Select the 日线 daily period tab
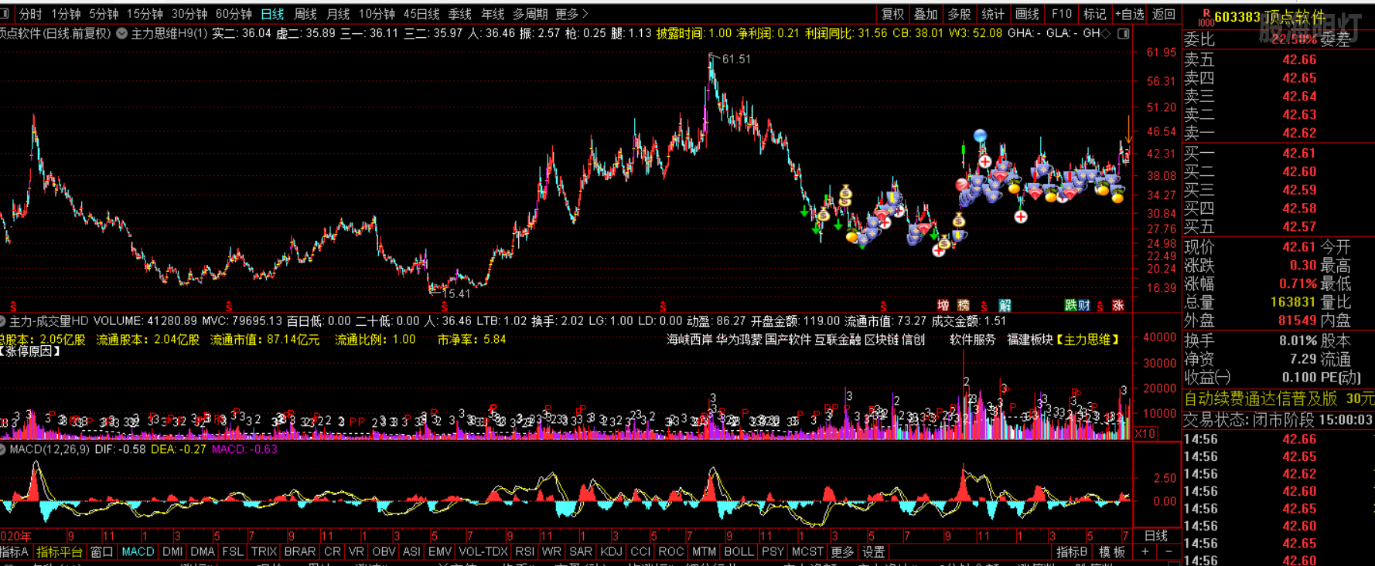Screen dimensions: 1375x566 coord(272,14)
